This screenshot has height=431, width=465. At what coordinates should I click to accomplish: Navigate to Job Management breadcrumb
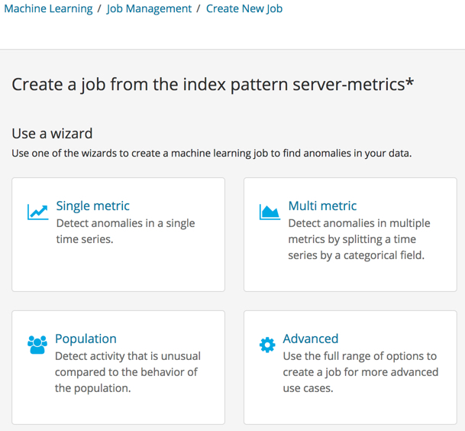(149, 9)
